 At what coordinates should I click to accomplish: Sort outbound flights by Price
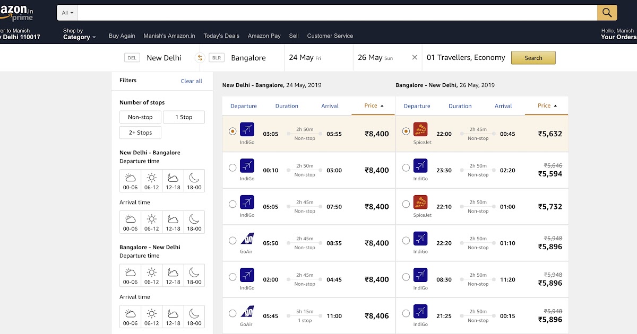pos(373,106)
